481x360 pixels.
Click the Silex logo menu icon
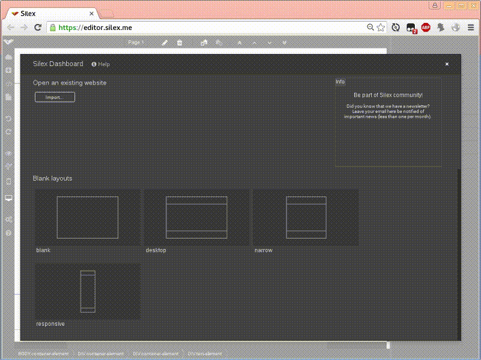click(x=8, y=41)
